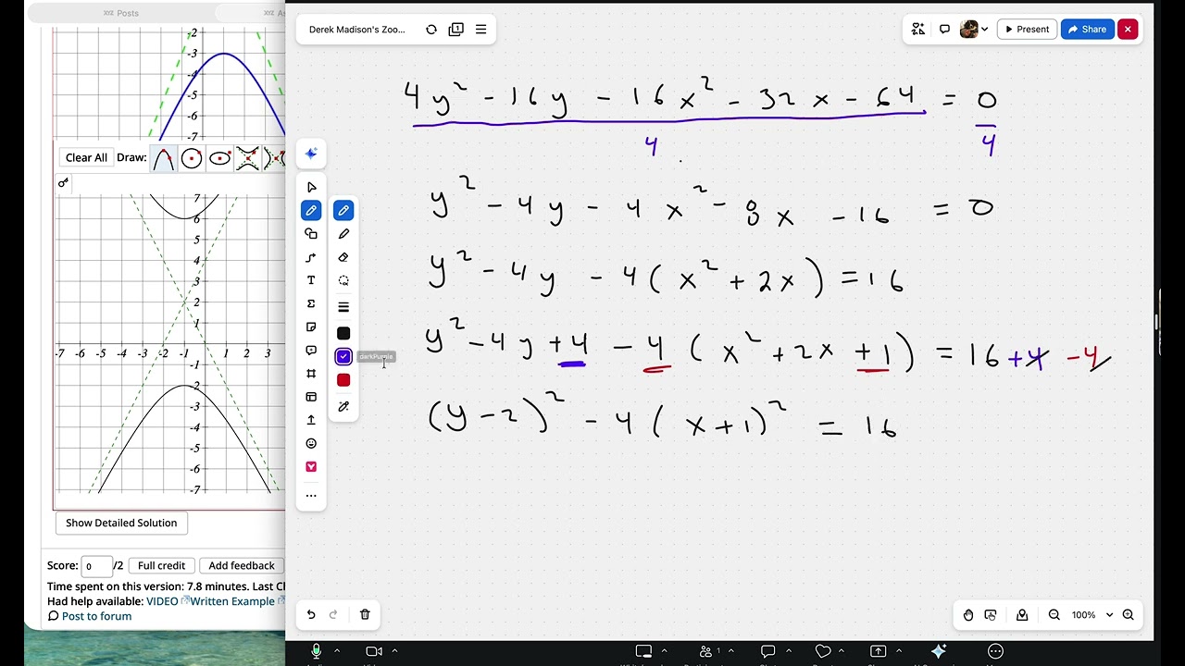1185x666 pixels.
Task: Choose the pen in the draw submenu
Action: (x=343, y=211)
